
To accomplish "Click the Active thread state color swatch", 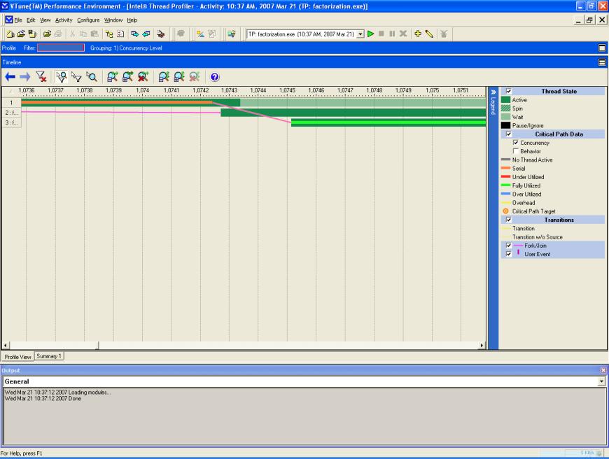I will 505,100.
